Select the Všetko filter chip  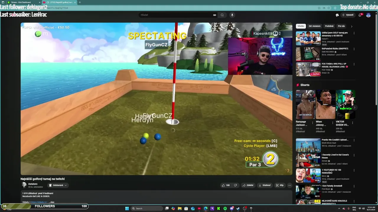pyautogui.click(x=301, y=26)
